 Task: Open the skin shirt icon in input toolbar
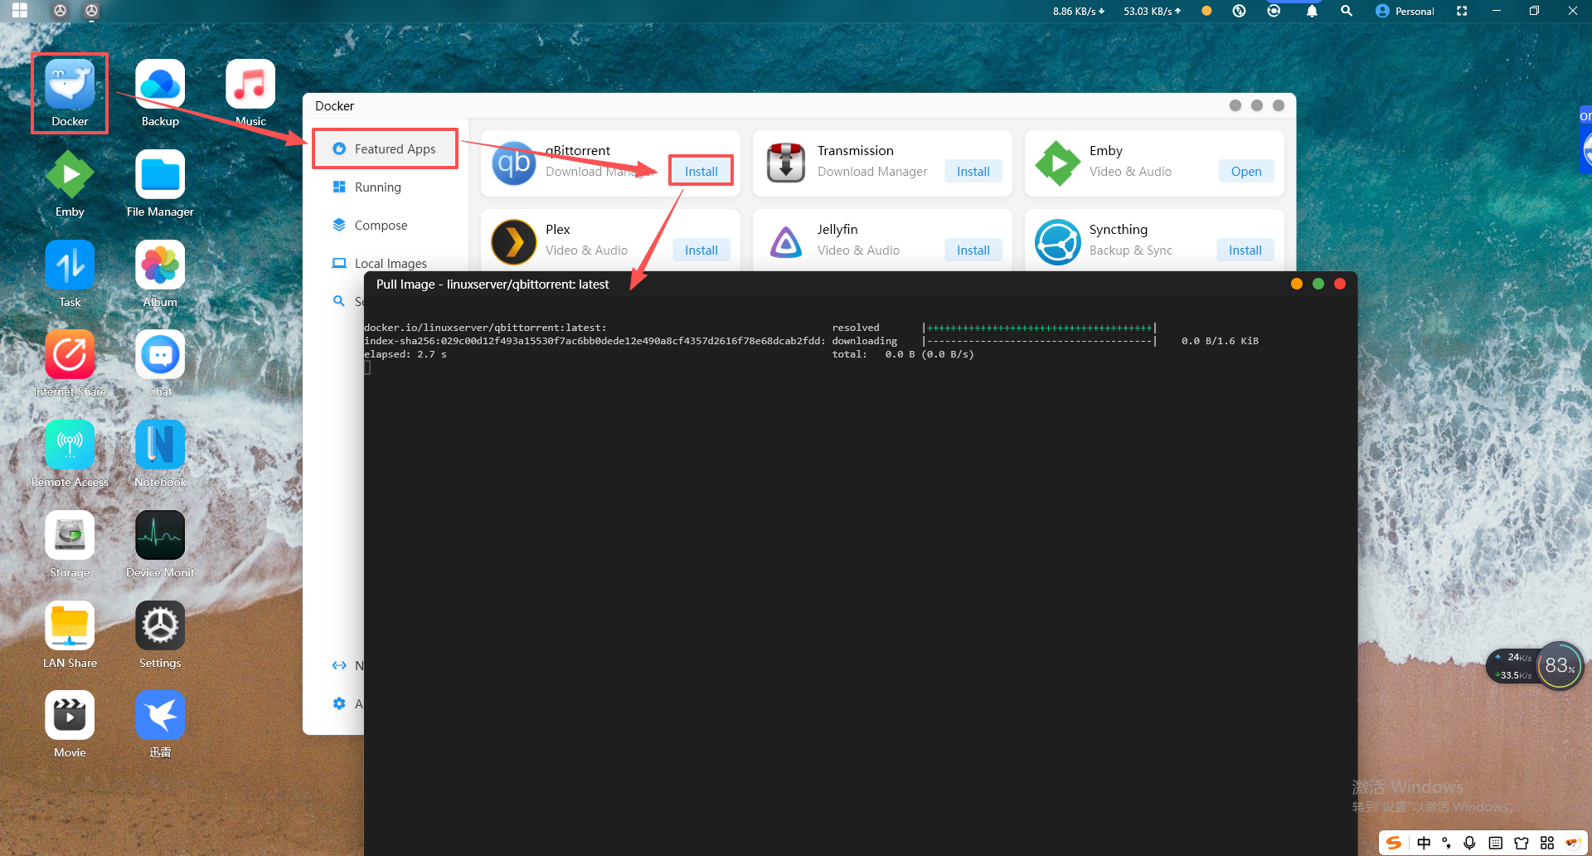coord(1522,843)
